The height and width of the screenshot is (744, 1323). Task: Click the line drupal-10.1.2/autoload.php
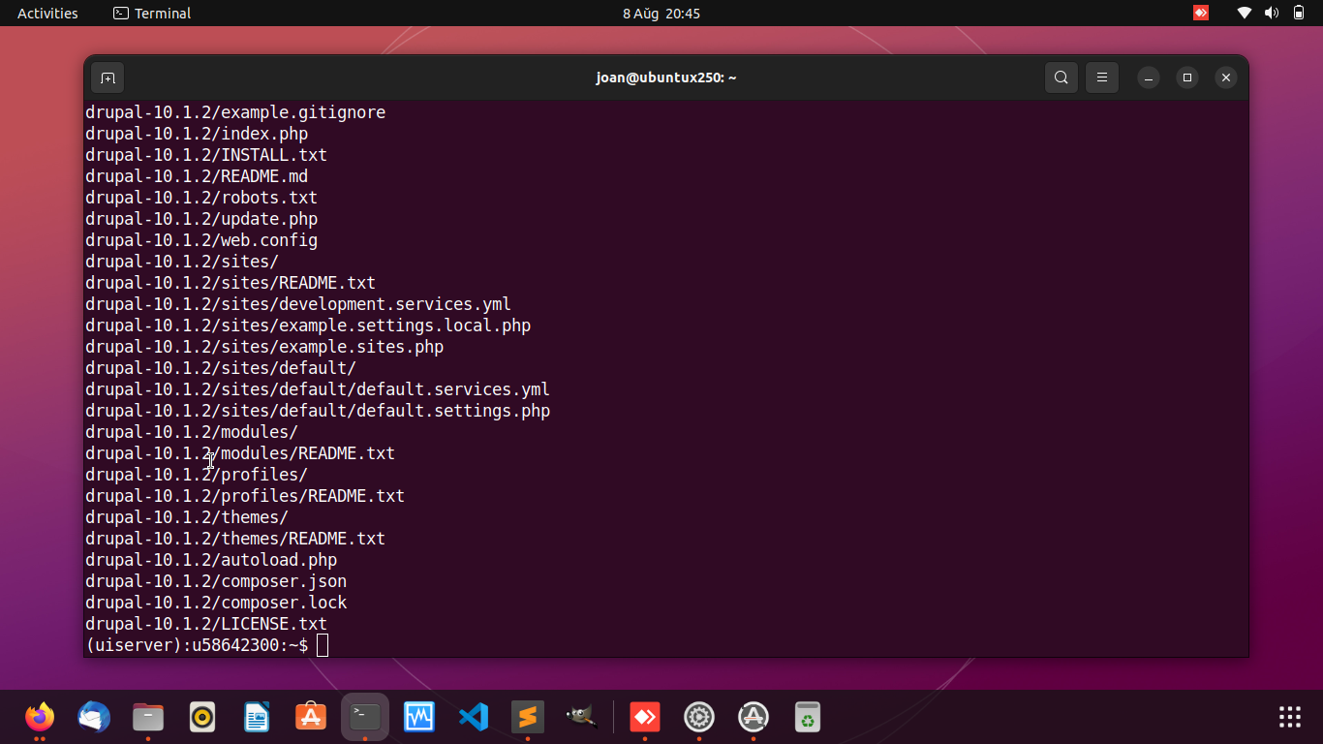tap(211, 560)
